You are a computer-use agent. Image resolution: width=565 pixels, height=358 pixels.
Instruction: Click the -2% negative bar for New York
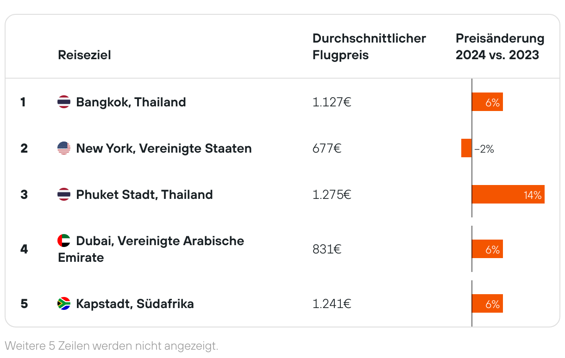point(466,148)
